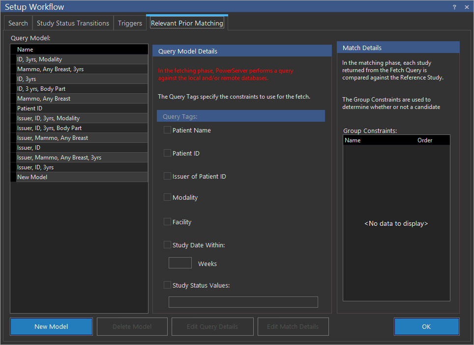
Task: Tick the Facility checkbox
Action: (168, 222)
